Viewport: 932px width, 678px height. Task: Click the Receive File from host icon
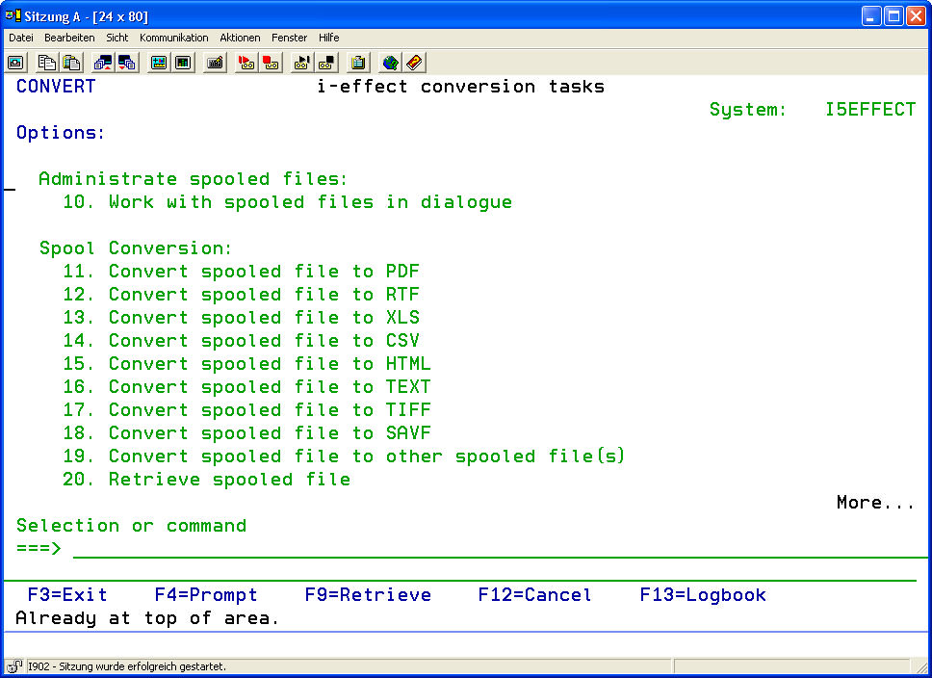click(x=127, y=63)
